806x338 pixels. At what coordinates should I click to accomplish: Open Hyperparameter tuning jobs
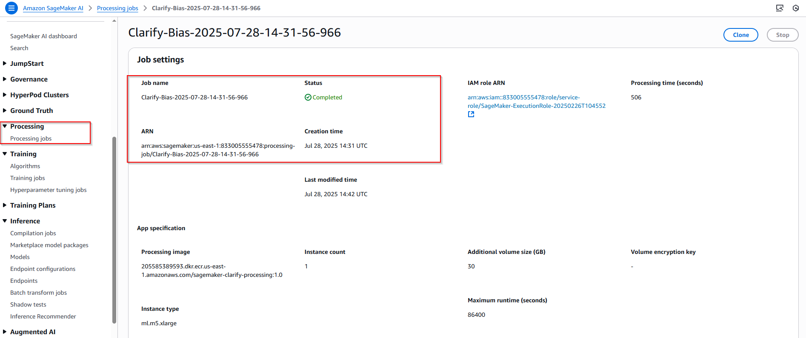pyautogui.click(x=48, y=190)
